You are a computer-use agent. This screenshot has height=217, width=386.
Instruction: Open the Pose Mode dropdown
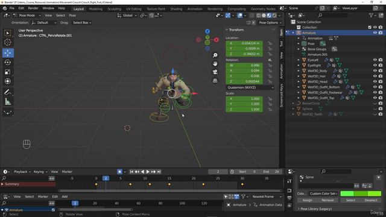27,15
